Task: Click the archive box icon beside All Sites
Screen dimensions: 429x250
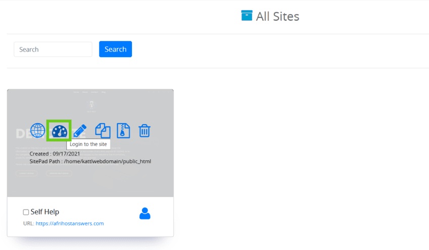Action: 247,16
